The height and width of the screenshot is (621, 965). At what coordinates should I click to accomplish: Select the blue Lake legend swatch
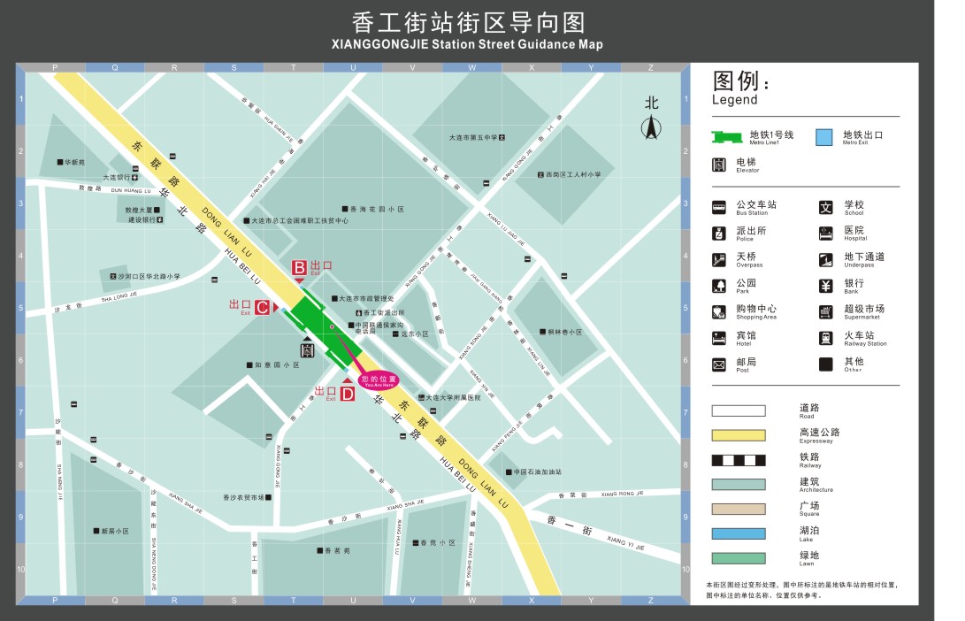738,533
